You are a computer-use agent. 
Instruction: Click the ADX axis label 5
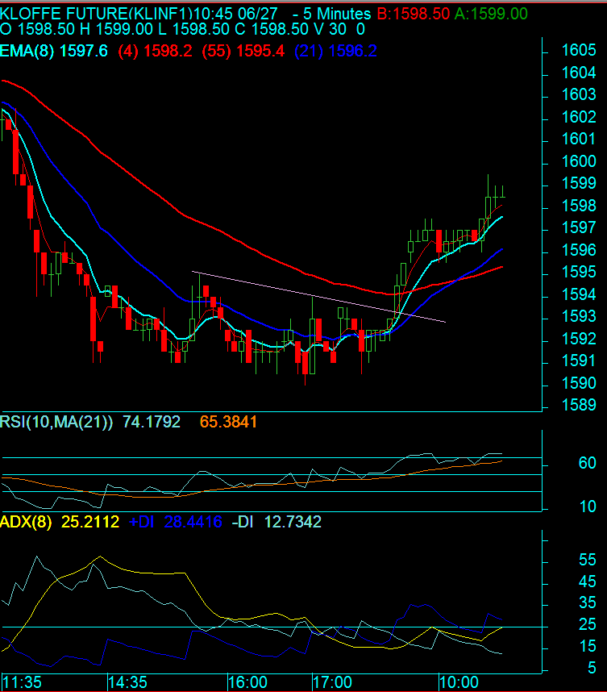click(x=592, y=668)
